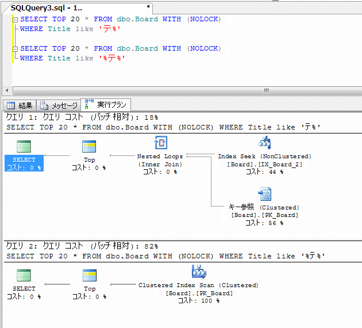Click the results grid icon on 結果 tab
362x328 pixels.
pos(11,106)
